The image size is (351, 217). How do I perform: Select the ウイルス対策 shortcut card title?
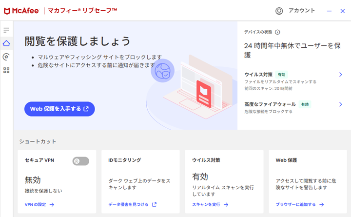(206, 160)
